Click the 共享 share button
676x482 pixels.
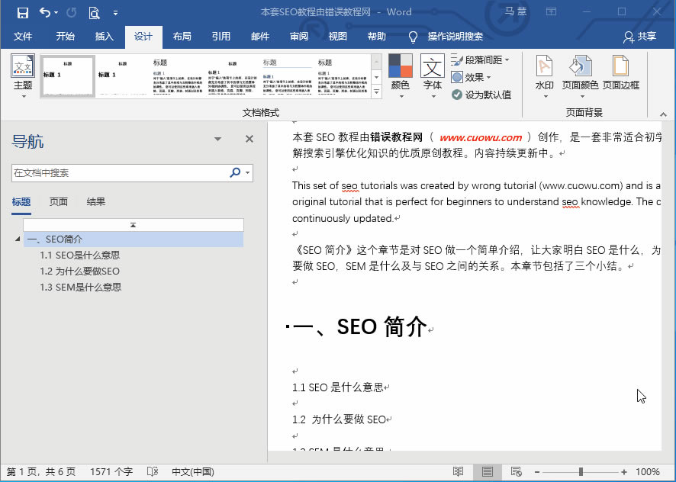click(x=640, y=37)
